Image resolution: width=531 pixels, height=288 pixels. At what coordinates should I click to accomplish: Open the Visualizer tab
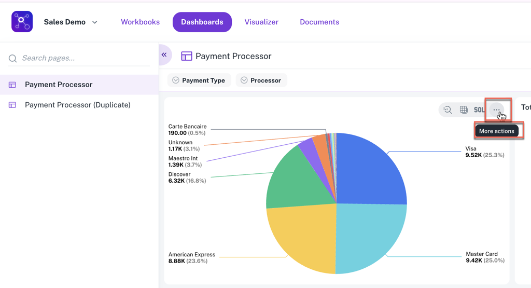point(261,22)
